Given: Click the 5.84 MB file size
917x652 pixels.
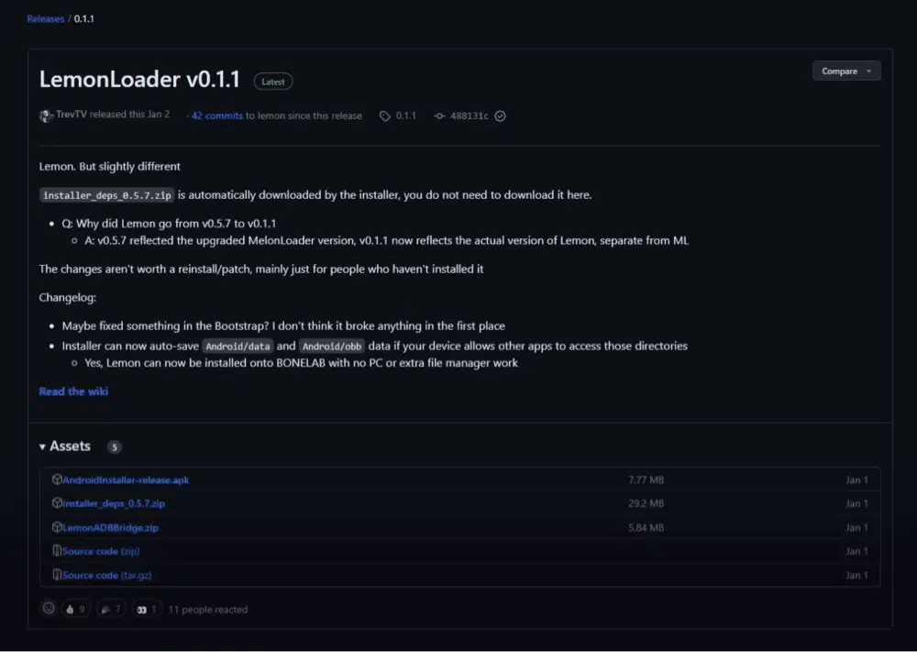Looking at the screenshot, I should [x=646, y=527].
